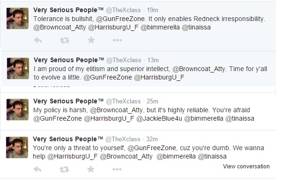Open profile picture on the 13m tweet
The height and width of the screenshot is (181, 282).
tap(18, 68)
